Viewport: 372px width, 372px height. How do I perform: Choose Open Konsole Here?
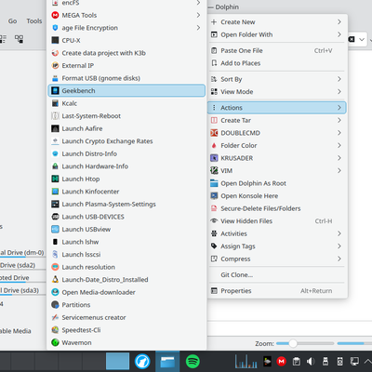(276, 195)
